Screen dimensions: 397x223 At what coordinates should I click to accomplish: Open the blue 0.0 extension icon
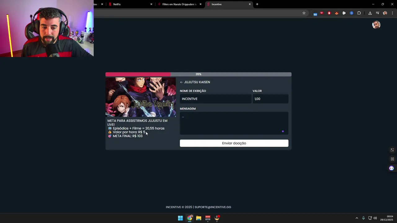click(x=315, y=14)
